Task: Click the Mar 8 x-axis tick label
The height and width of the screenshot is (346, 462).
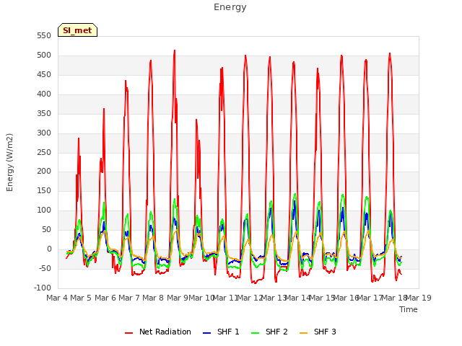Action: 153,298
